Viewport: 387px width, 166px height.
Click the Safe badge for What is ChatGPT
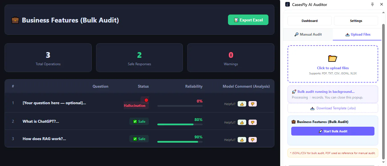(139, 122)
